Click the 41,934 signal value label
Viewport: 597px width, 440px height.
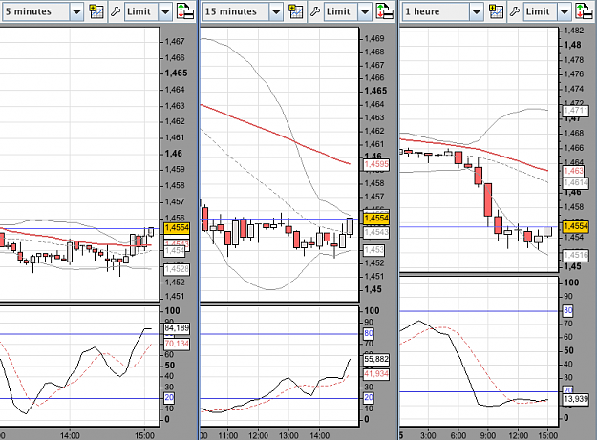376,374
